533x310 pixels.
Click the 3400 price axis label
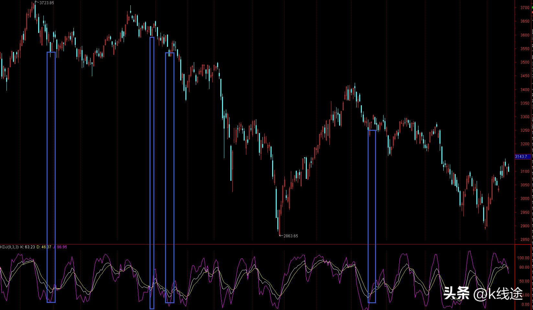[x=525, y=90]
